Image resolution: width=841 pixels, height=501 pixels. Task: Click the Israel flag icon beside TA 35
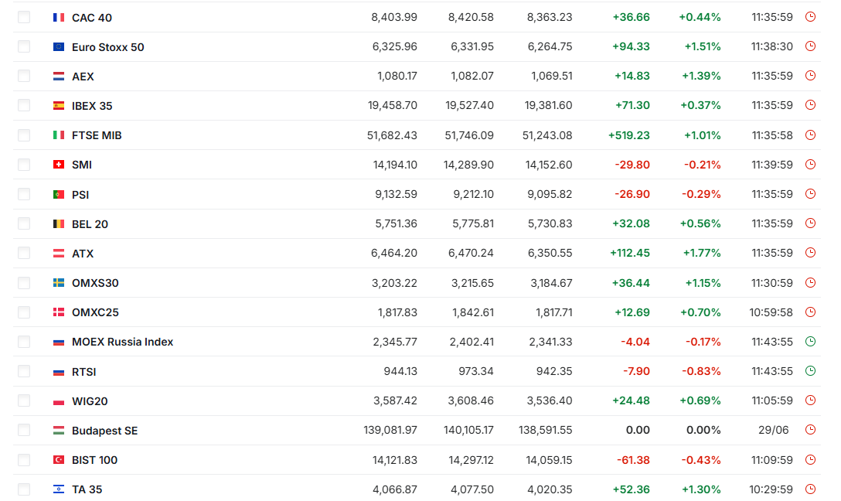click(x=59, y=489)
